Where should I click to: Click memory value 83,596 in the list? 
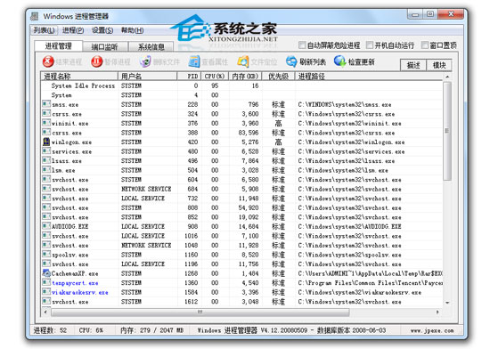pyautogui.click(x=249, y=133)
